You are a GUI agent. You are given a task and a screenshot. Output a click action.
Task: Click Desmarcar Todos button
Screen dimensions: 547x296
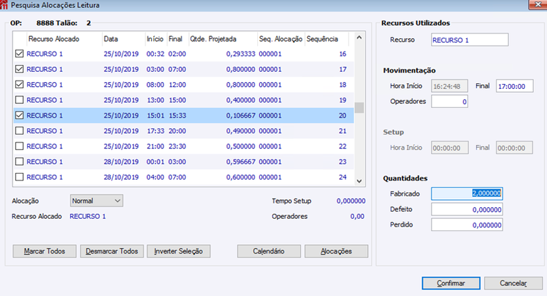[x=111, y=251]
